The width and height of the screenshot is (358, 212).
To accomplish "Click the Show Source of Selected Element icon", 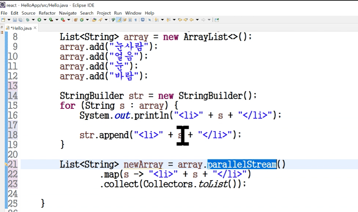I will pyautogui.click(x=143, y=19).
